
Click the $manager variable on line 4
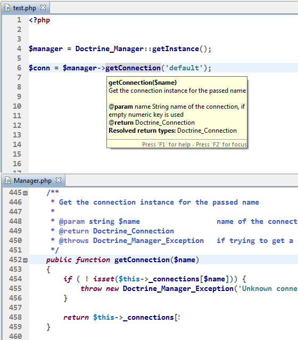pos(46,49)
